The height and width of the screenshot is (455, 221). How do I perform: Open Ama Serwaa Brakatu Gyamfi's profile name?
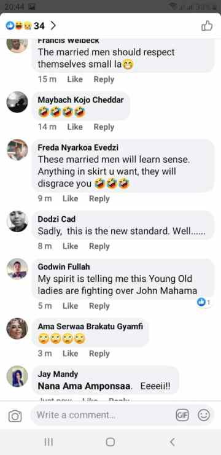90,327
